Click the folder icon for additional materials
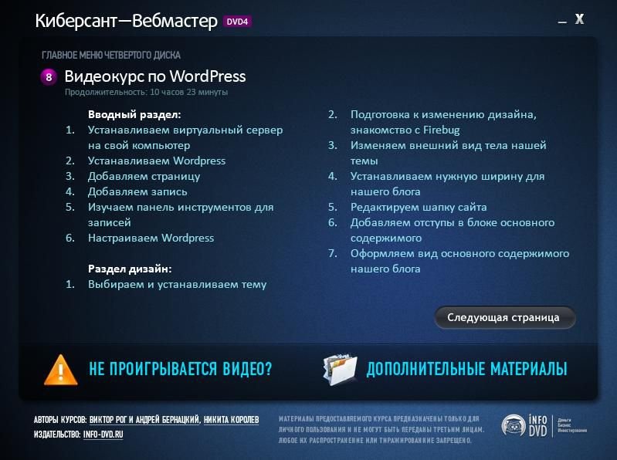617x460 pixels. (340, 370)
